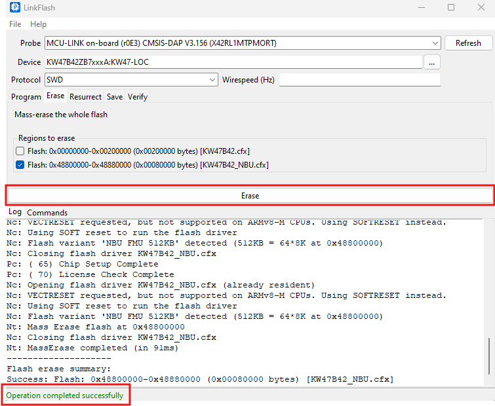The height and width of the screenshot is (406, 495).
Task: Expand the Probe dropdown list
Action: point(435,43)
